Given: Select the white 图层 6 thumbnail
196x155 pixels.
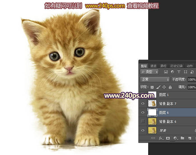Looking at the screenshot, I should click(152, 112).
